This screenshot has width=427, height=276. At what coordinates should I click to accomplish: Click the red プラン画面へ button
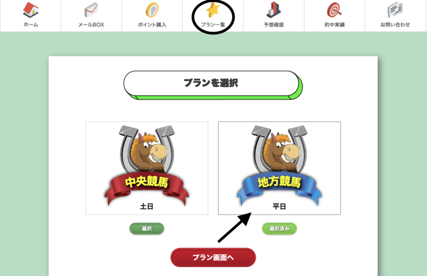click(213, 258)
